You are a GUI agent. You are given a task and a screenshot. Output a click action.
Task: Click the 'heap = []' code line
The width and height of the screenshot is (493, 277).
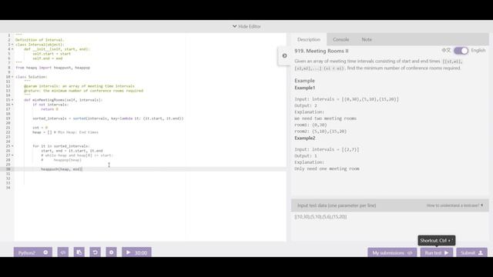65,132
